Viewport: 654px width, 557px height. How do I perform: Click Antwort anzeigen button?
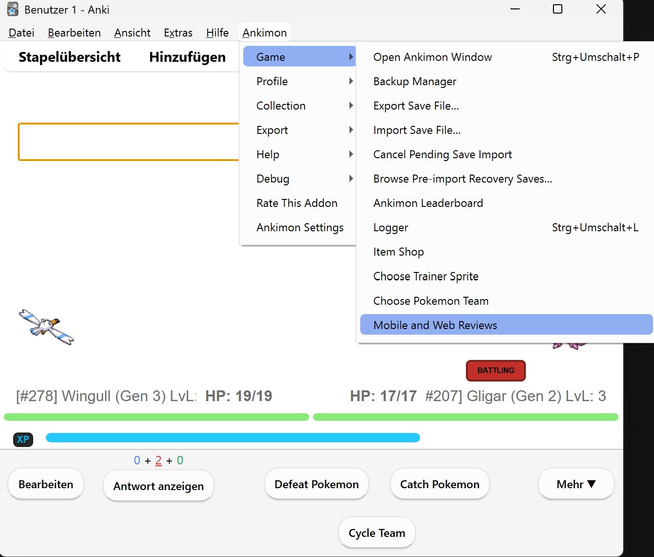(x=159, y=486)
